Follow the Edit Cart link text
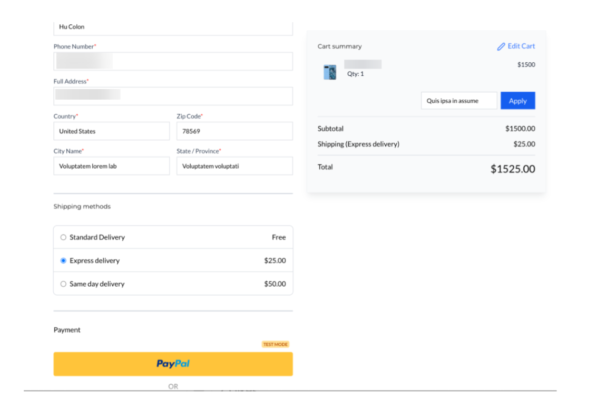607x399 pixels. (521, 46)
